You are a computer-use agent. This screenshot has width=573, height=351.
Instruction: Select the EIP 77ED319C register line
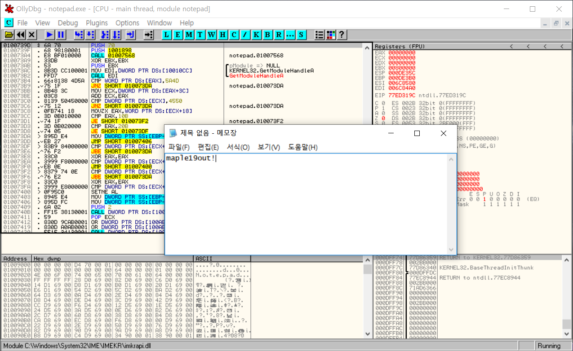(x=420, y=95)
